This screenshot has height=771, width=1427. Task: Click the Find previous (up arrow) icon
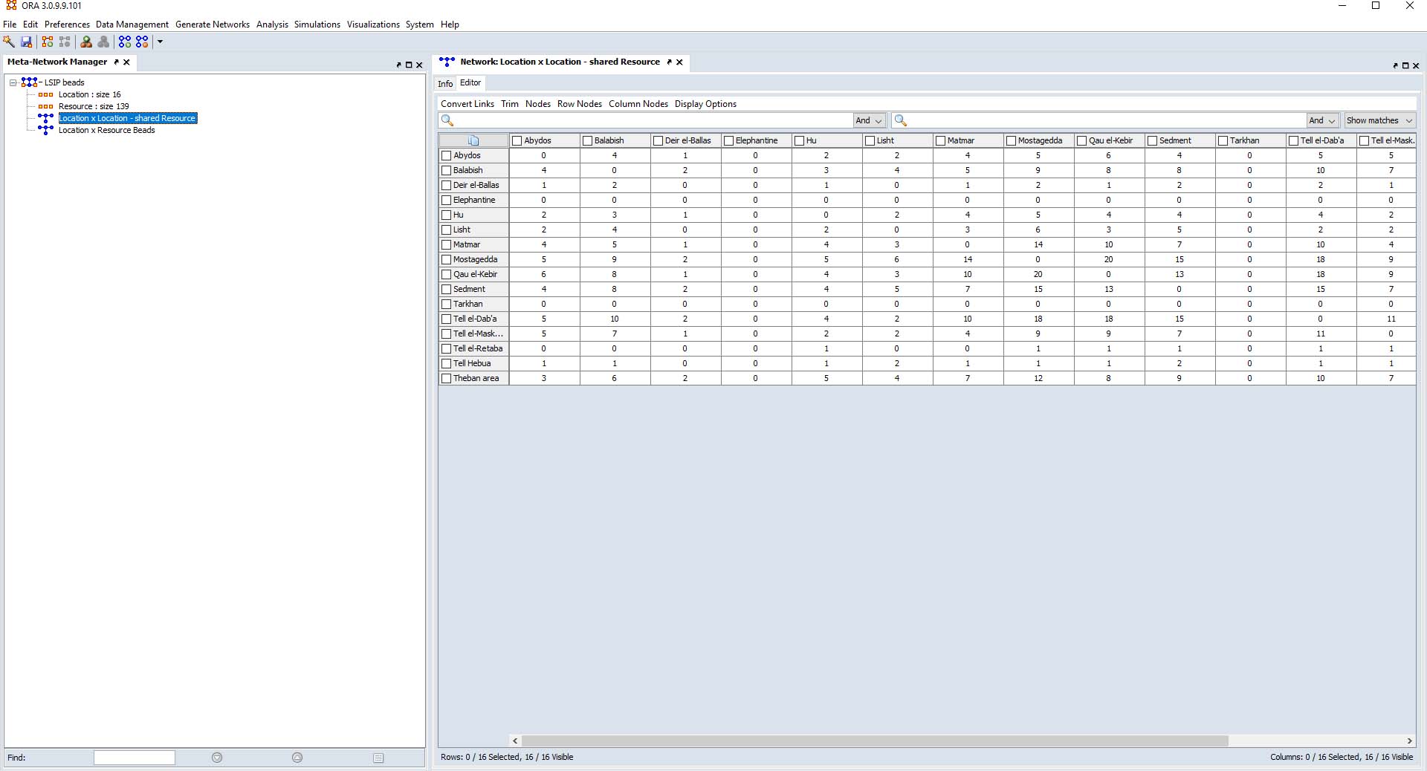click(297, 758)
